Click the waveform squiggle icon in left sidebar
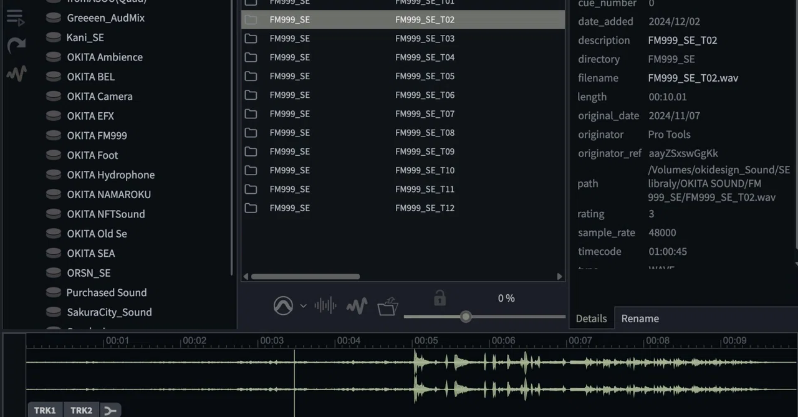This screenshot has width=798, height=417. point(17,74)
